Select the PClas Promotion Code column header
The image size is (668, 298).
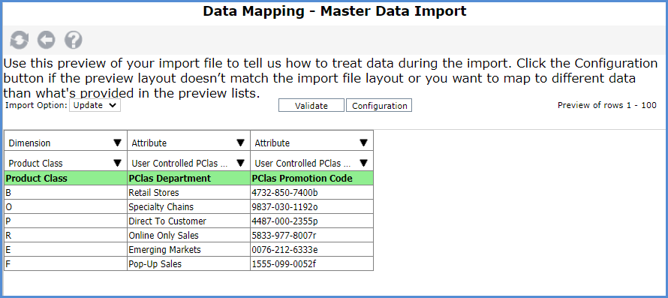coord(311,178)
